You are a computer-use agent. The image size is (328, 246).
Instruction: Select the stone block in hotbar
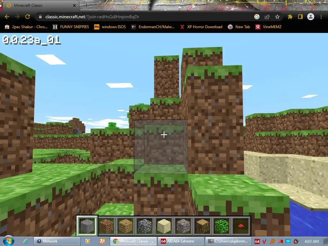tap(87, 226)
